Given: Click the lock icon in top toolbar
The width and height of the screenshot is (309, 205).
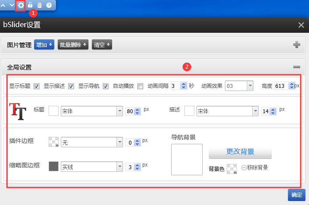Looking at the screenshot, I should coord(30,5).
